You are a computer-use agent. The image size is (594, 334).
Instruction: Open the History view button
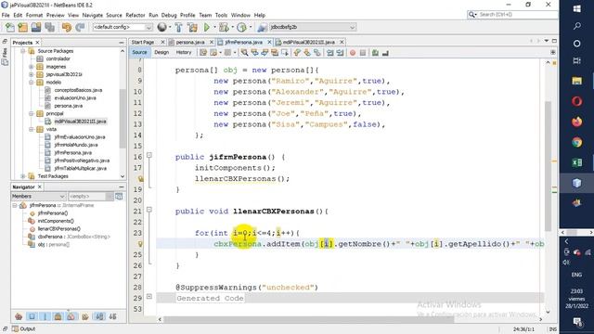[x=184, y=53]
